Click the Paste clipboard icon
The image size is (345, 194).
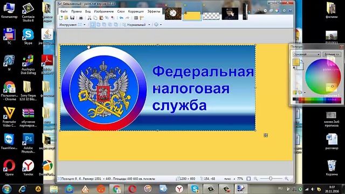[x=101, y=18]
